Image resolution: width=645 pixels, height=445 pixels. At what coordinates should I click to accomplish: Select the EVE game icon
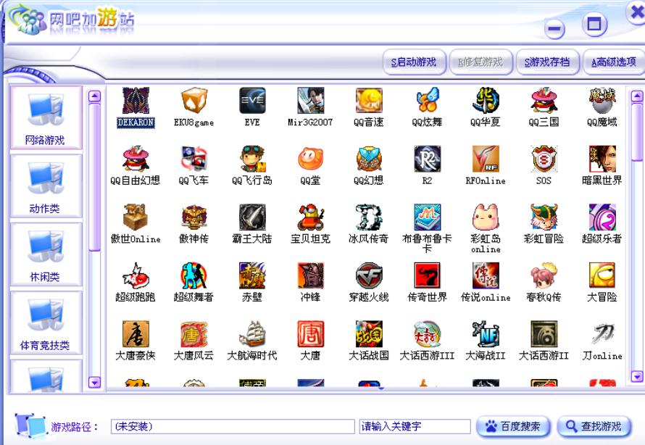click(x=253, y=101)
